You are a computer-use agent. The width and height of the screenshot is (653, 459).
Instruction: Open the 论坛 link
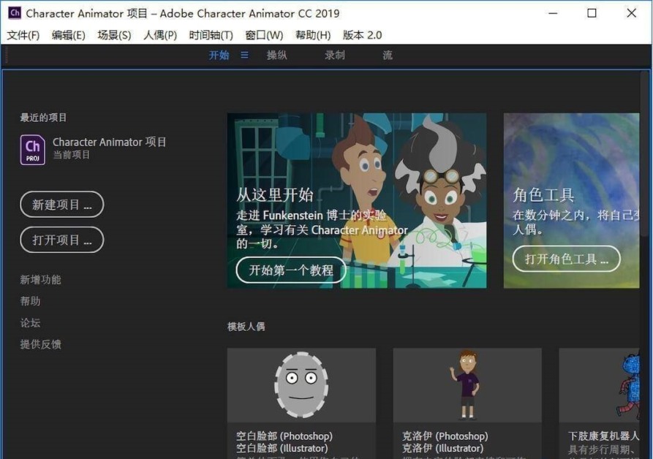point(31,322)
